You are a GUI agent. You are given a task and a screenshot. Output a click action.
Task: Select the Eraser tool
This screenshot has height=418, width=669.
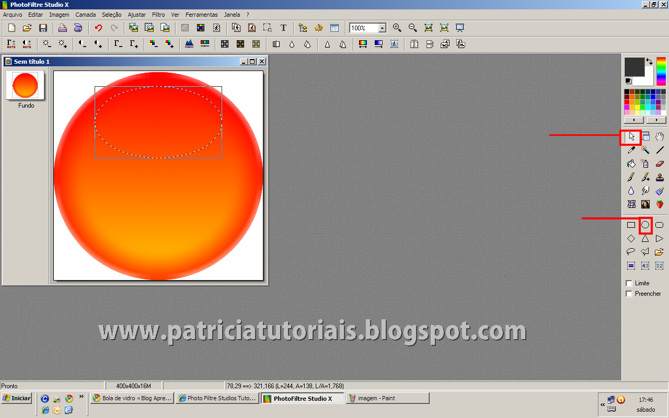click(660, 164)
